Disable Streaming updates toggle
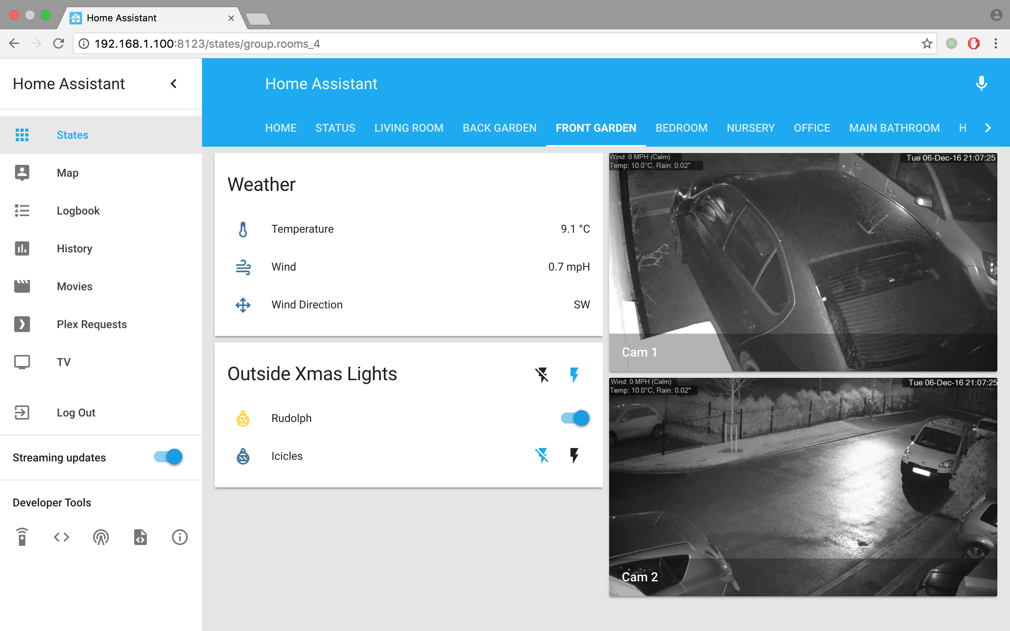1010x631 pixels. point(168,457)
